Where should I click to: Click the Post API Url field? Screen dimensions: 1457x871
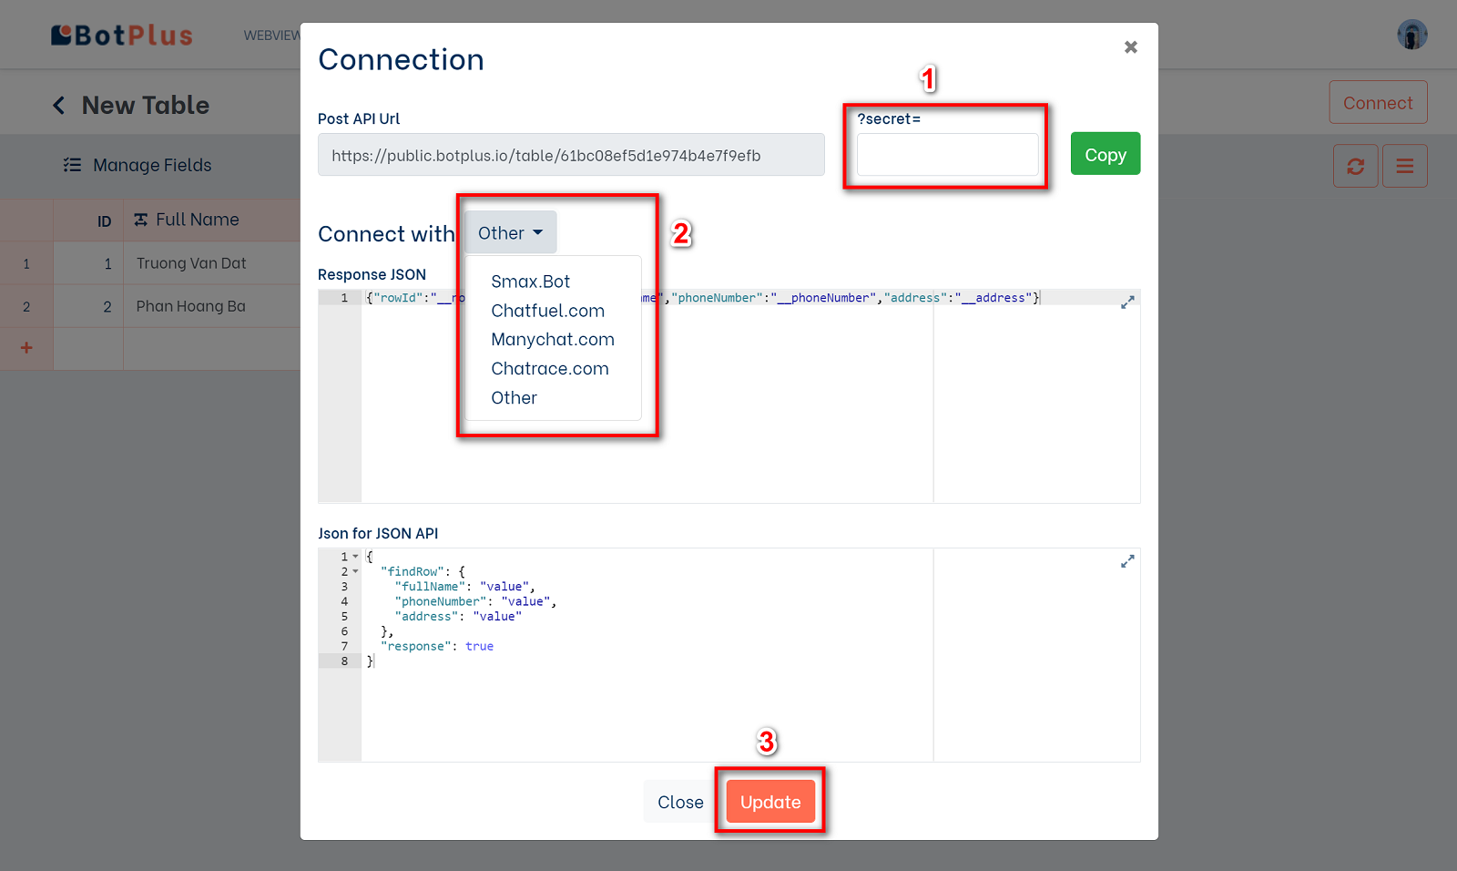coord(571,155)
